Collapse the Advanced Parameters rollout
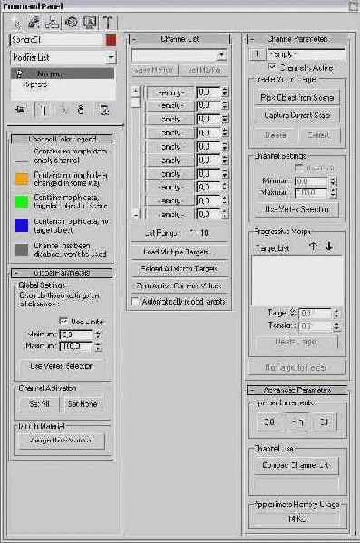Viewport: 360px width, 543px height. point(297,390)
